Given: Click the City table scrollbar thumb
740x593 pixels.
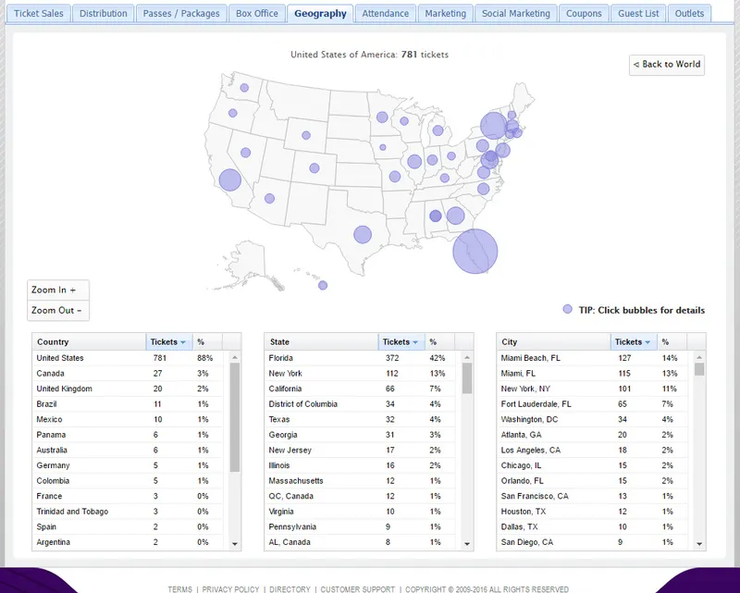Looking at the screenshot, I should (x=699, y=369).
